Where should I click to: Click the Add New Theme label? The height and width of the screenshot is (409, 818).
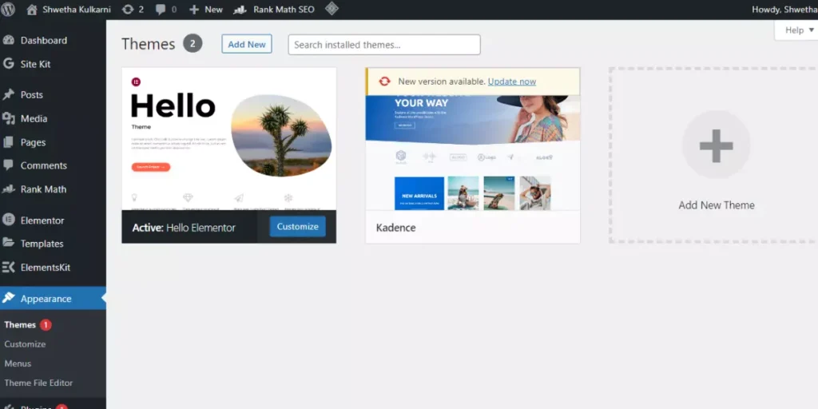pyautogui.click(x=717, y=205)
